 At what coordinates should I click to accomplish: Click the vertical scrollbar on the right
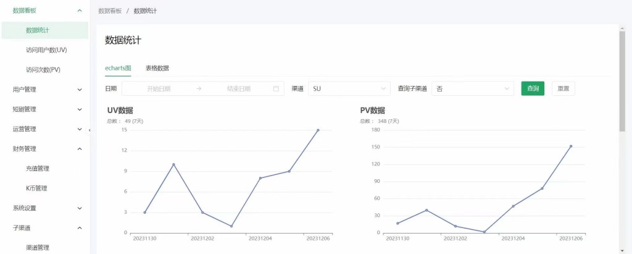[622, 81]
